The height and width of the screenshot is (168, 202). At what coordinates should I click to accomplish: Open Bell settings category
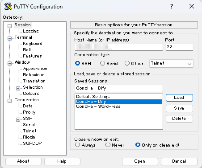click(27, 50)
